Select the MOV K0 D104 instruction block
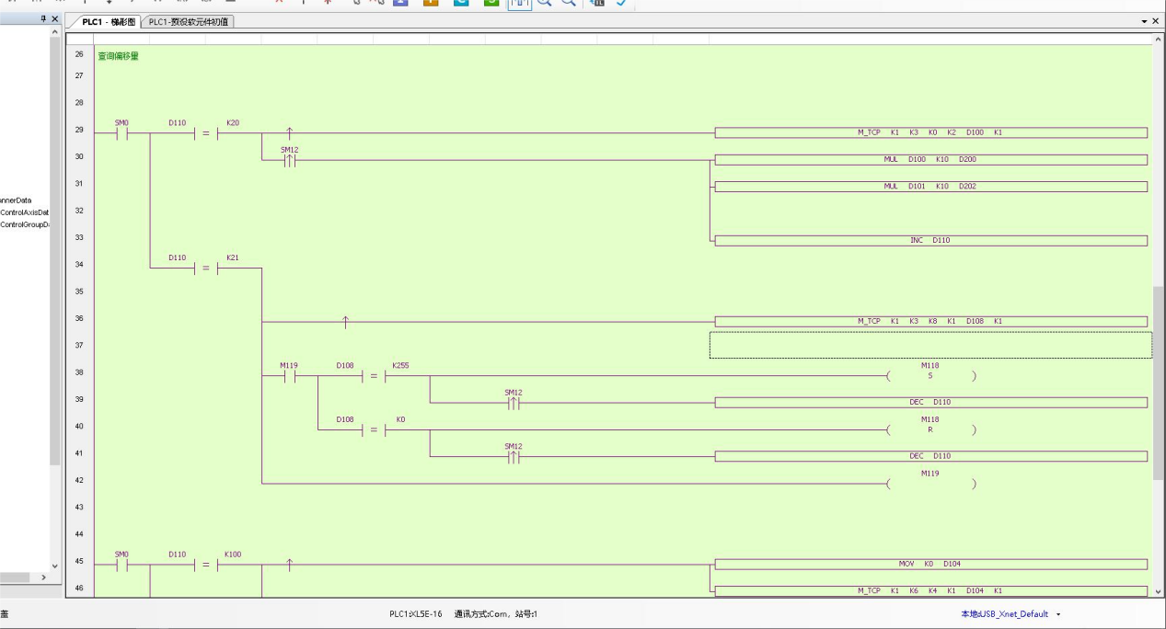This screenshot has height=629, width=1166. coord(930,564)
